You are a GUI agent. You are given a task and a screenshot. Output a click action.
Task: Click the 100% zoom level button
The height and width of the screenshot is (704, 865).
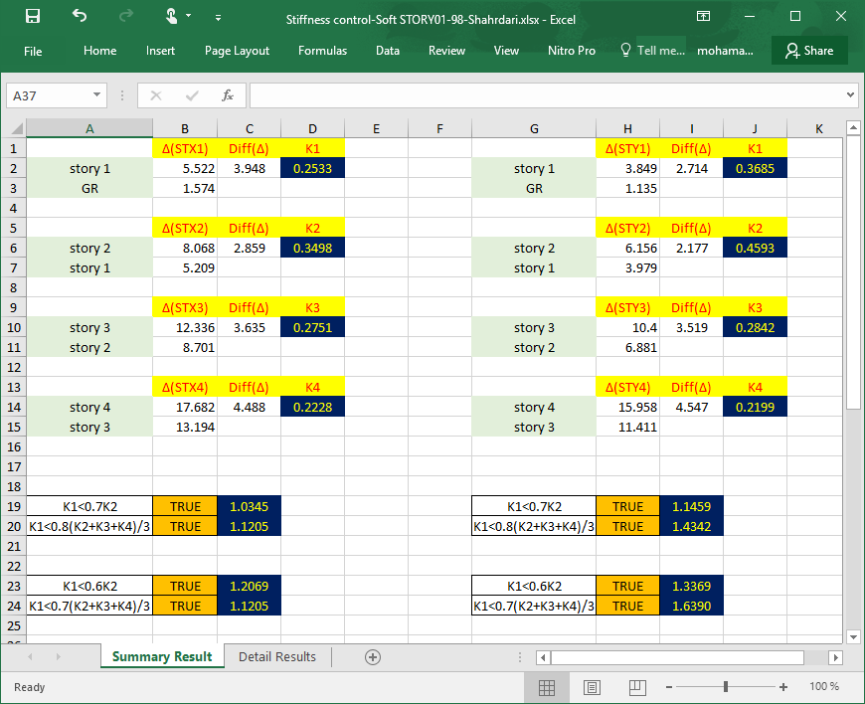click(824, 687)
